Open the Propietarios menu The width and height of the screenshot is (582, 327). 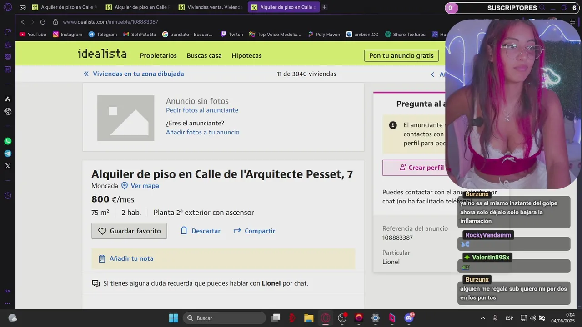coord(158,55)
